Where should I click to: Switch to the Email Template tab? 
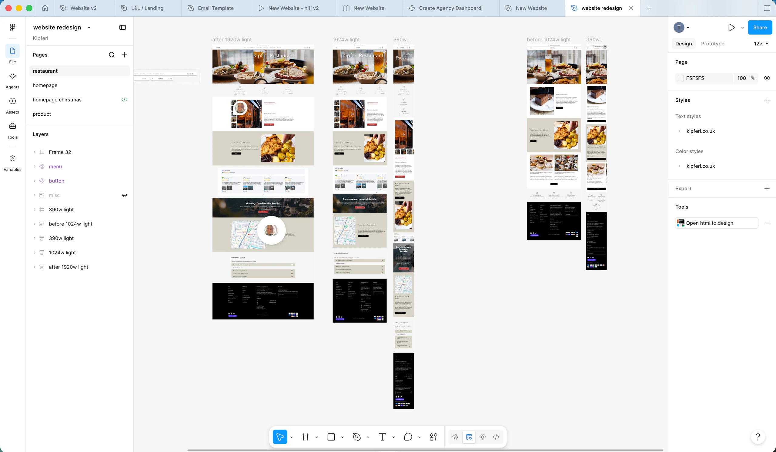[216, 8]
